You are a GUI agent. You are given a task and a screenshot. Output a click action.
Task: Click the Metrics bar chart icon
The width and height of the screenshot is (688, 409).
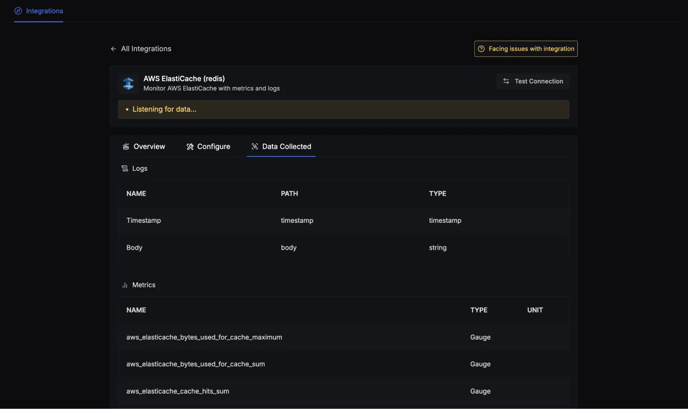125,285
